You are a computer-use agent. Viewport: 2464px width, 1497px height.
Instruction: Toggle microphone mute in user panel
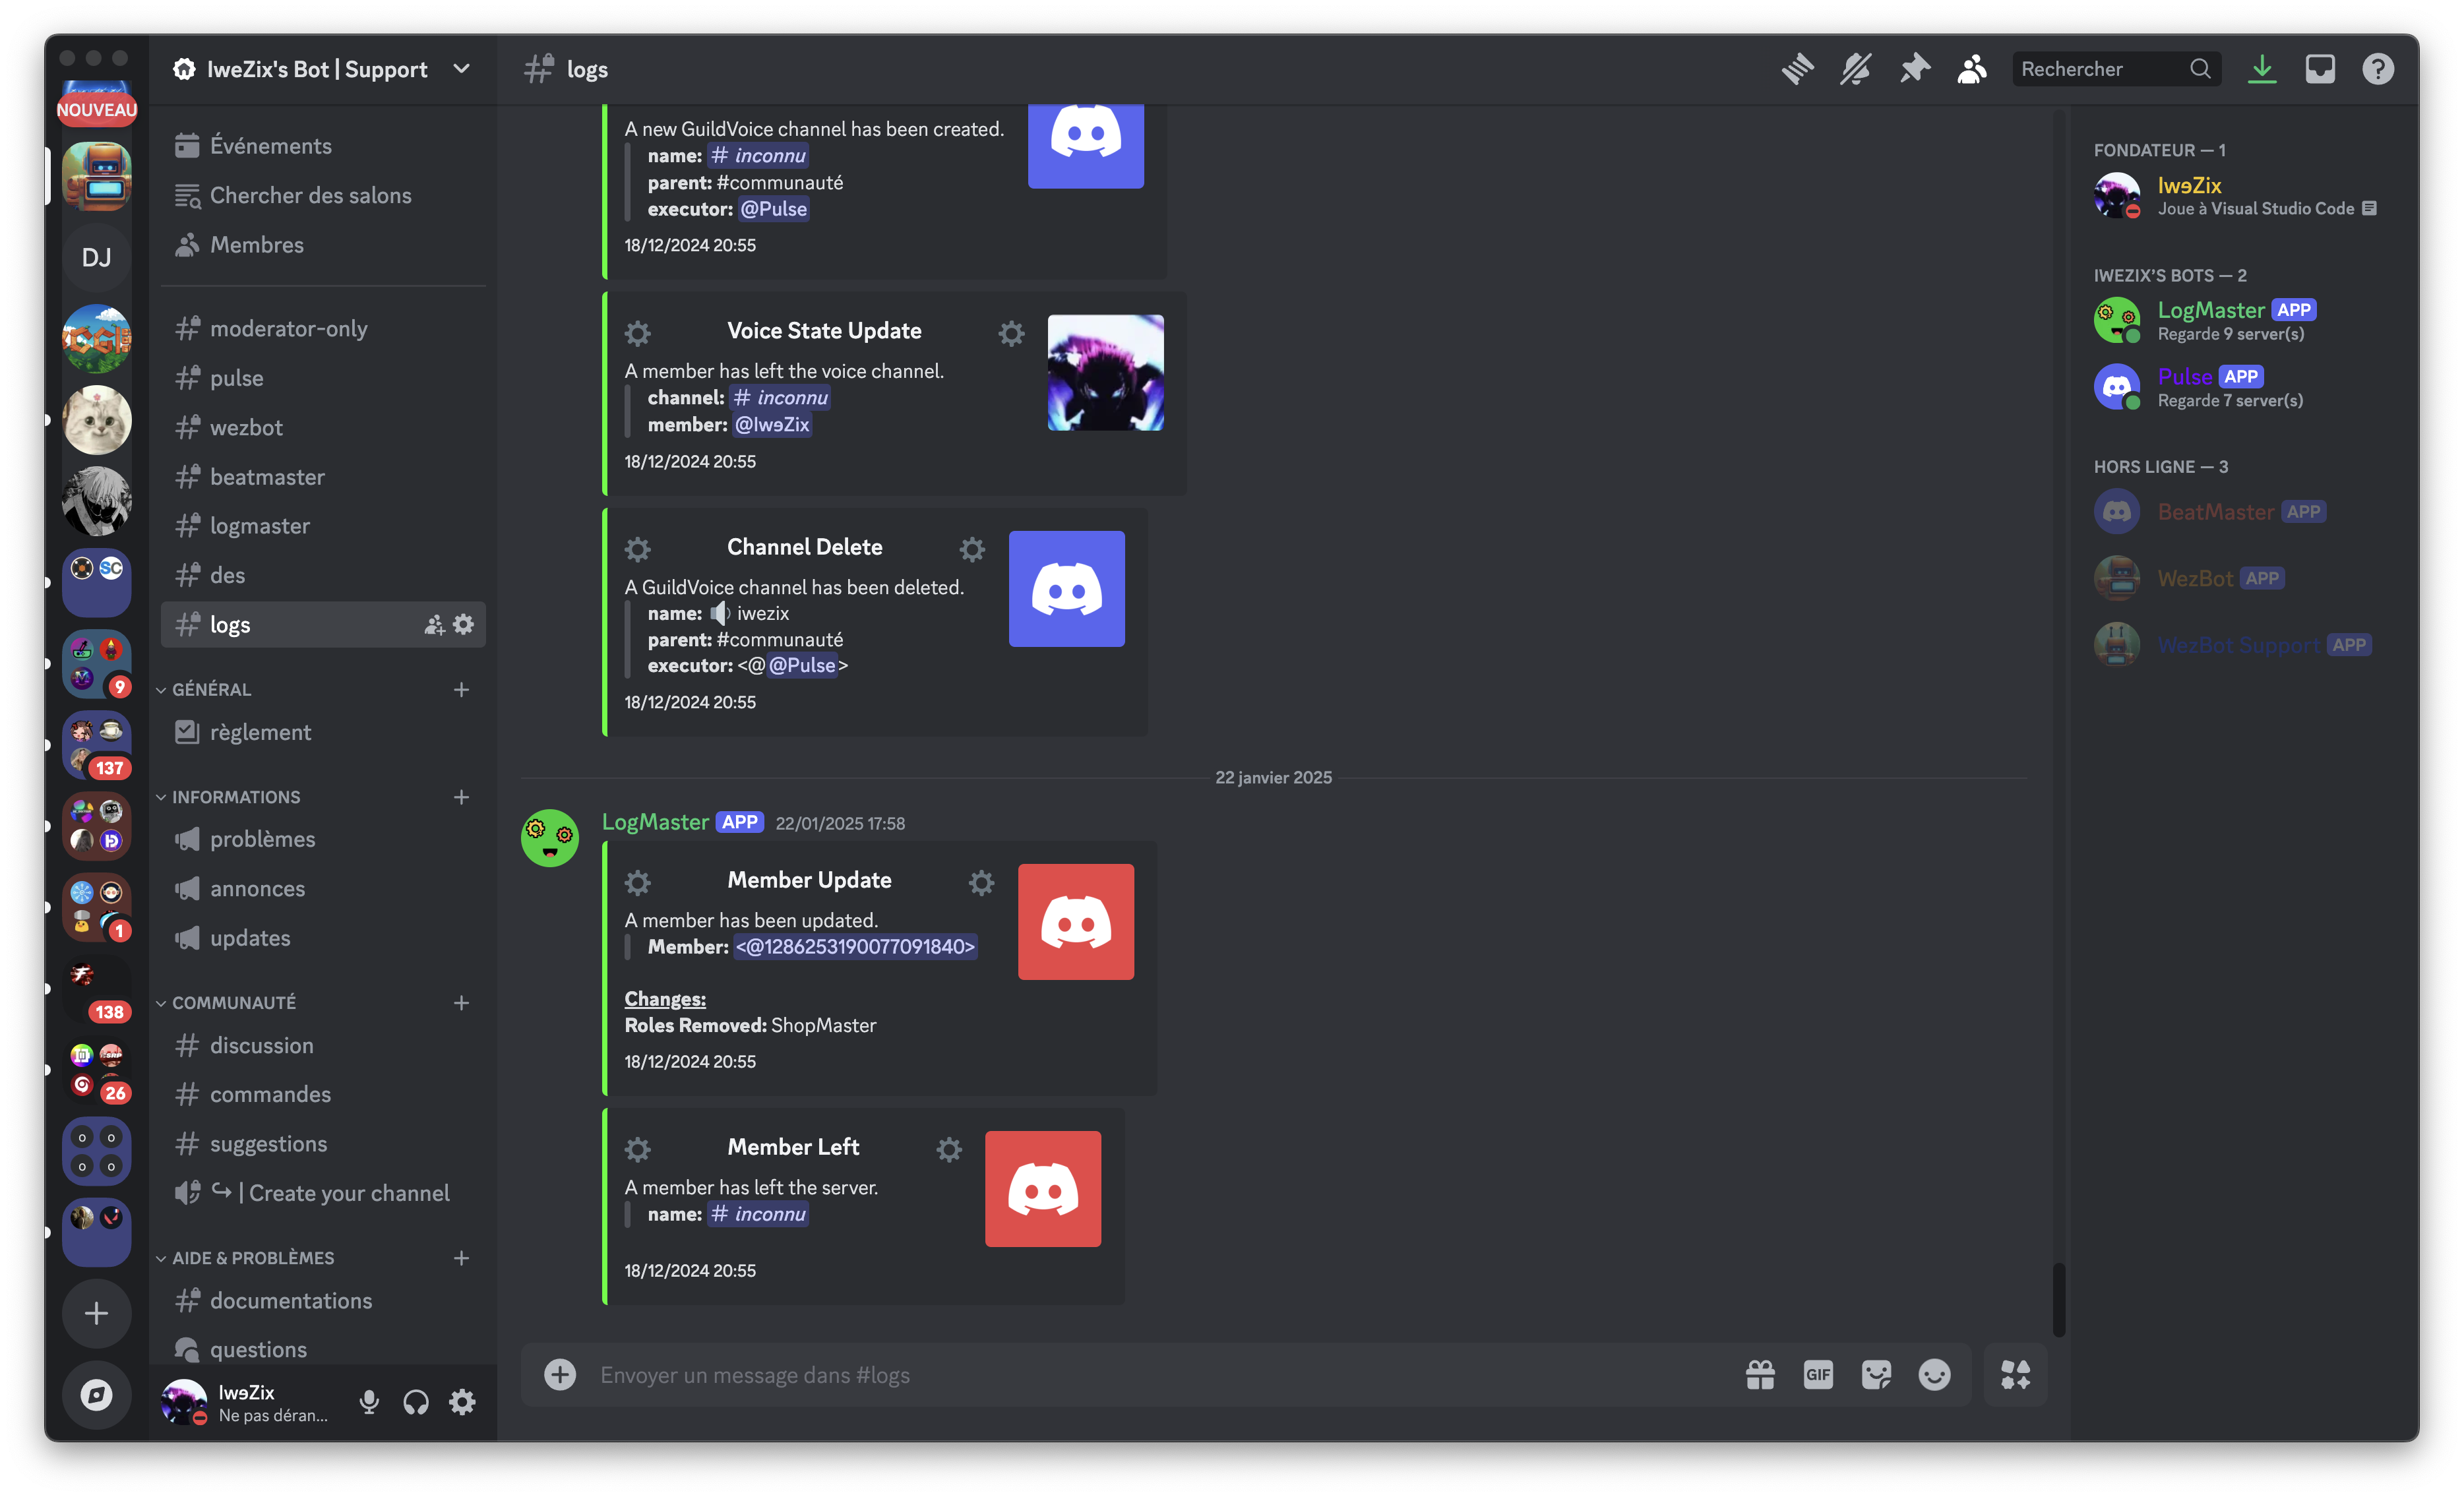pyautogui.click(x=369, y=1402)
